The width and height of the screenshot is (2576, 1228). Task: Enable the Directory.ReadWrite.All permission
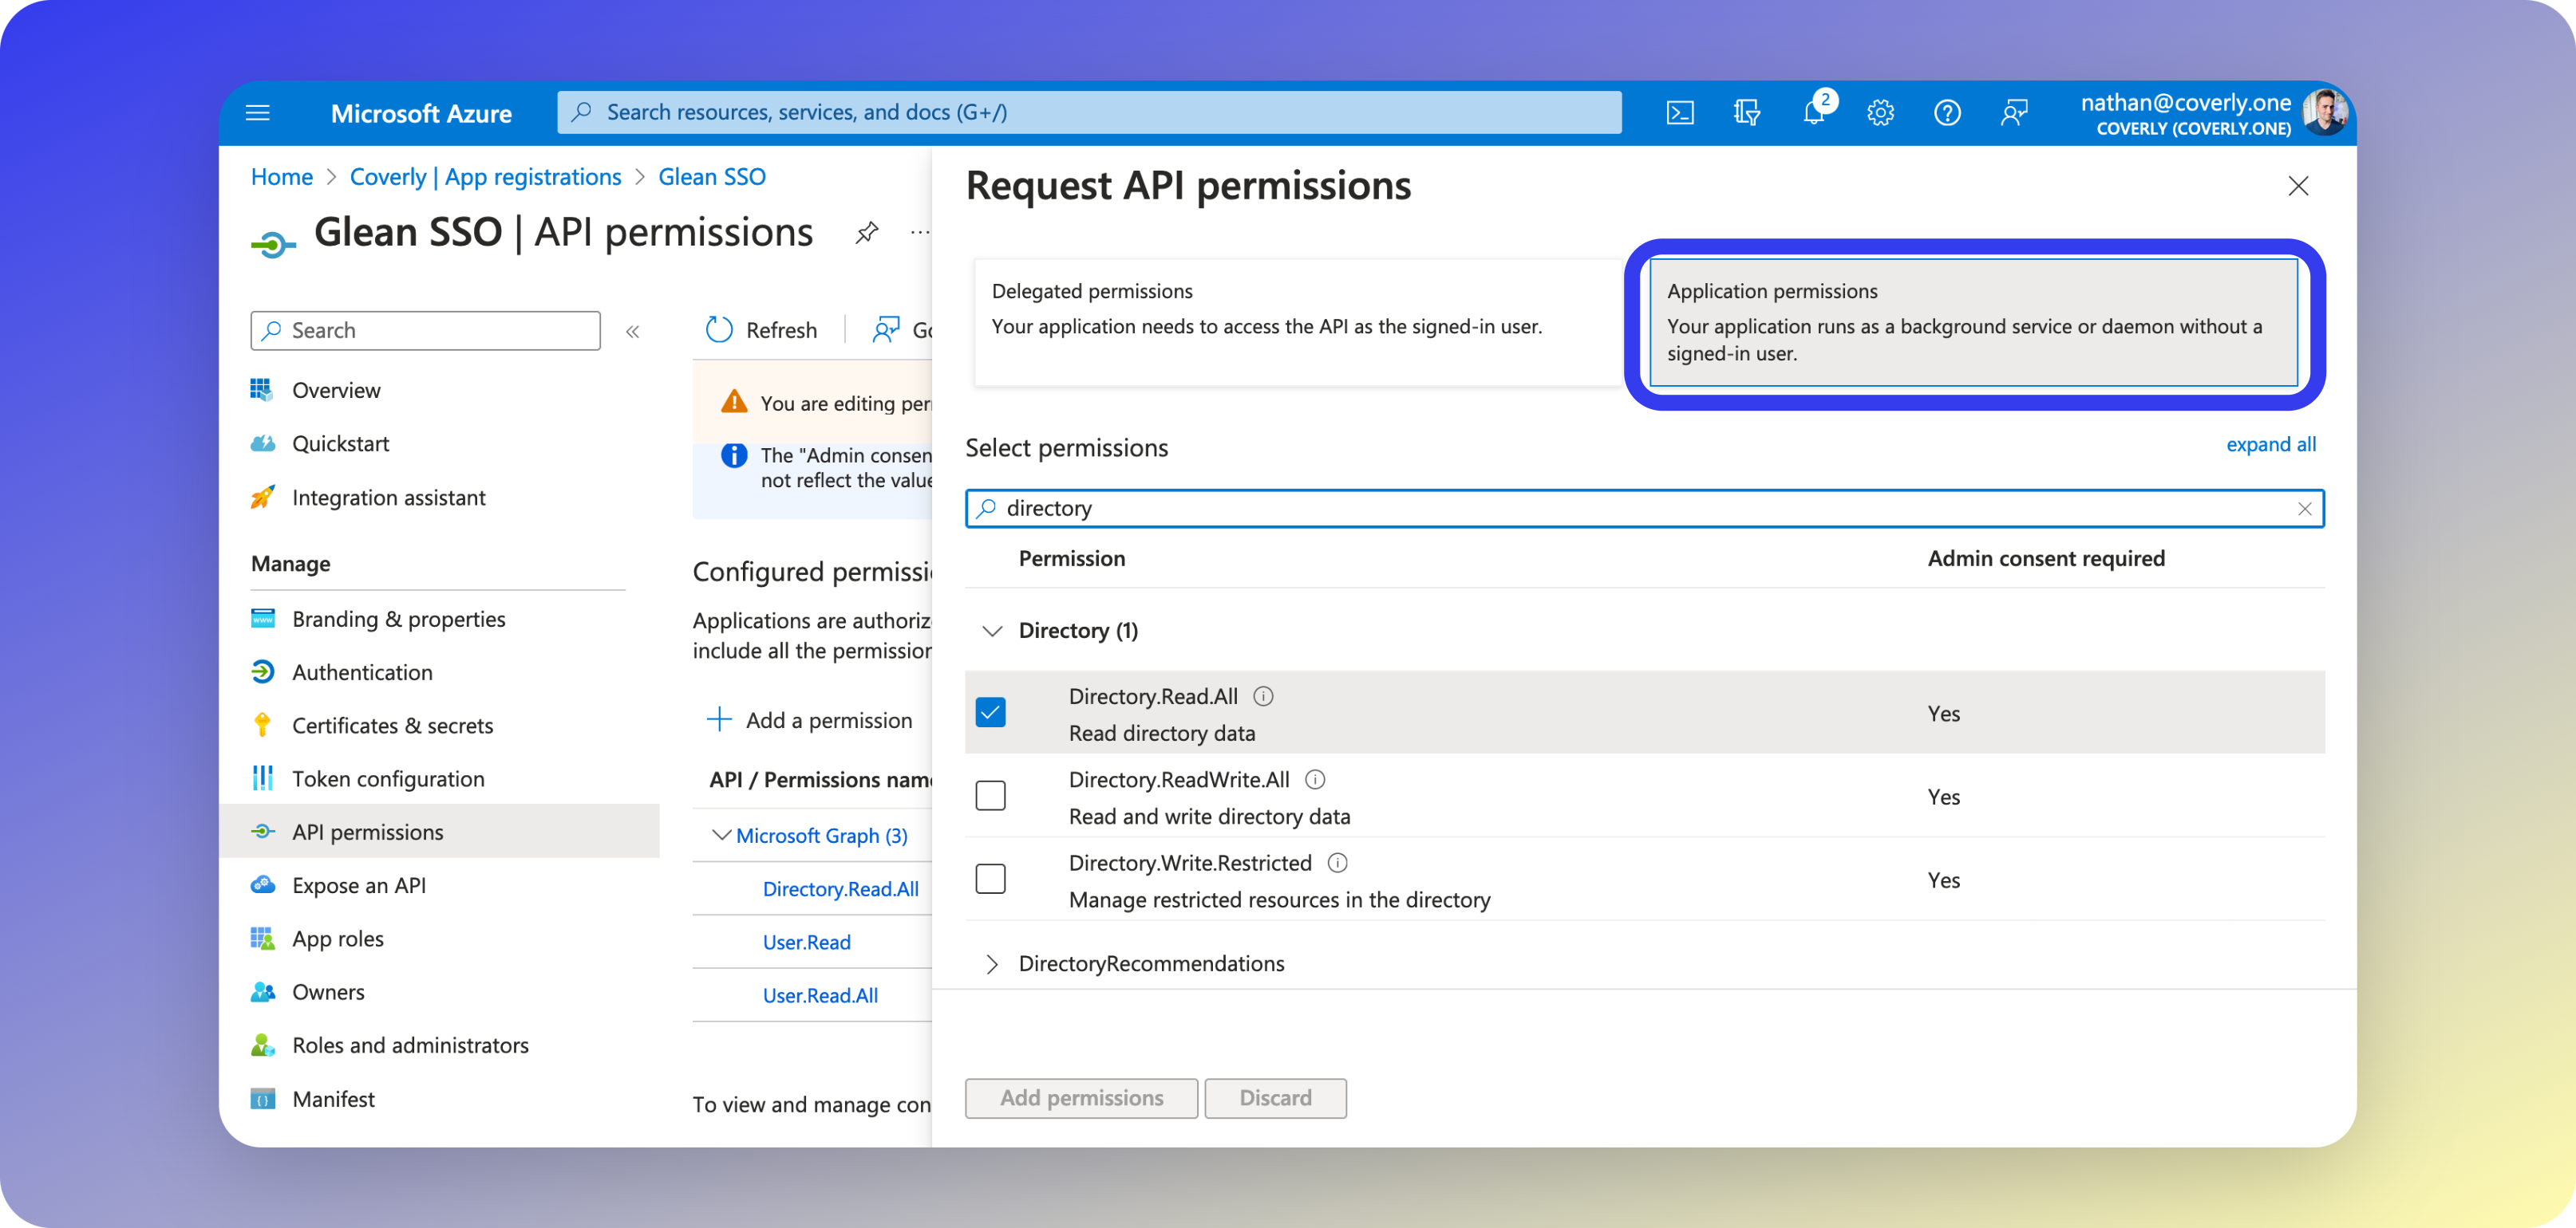[990, 795]
